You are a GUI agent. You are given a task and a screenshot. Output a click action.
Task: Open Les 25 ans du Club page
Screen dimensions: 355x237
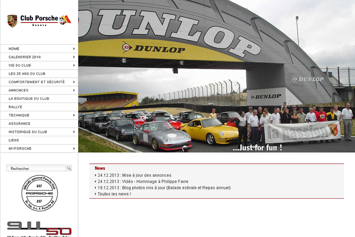click(x=27, y=74)
